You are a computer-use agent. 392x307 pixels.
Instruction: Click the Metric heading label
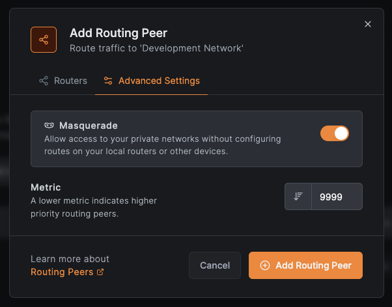tap(46, 187)
